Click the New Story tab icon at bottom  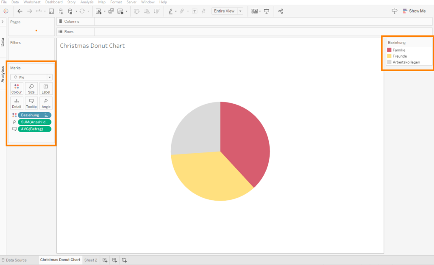tap(124, 260)
